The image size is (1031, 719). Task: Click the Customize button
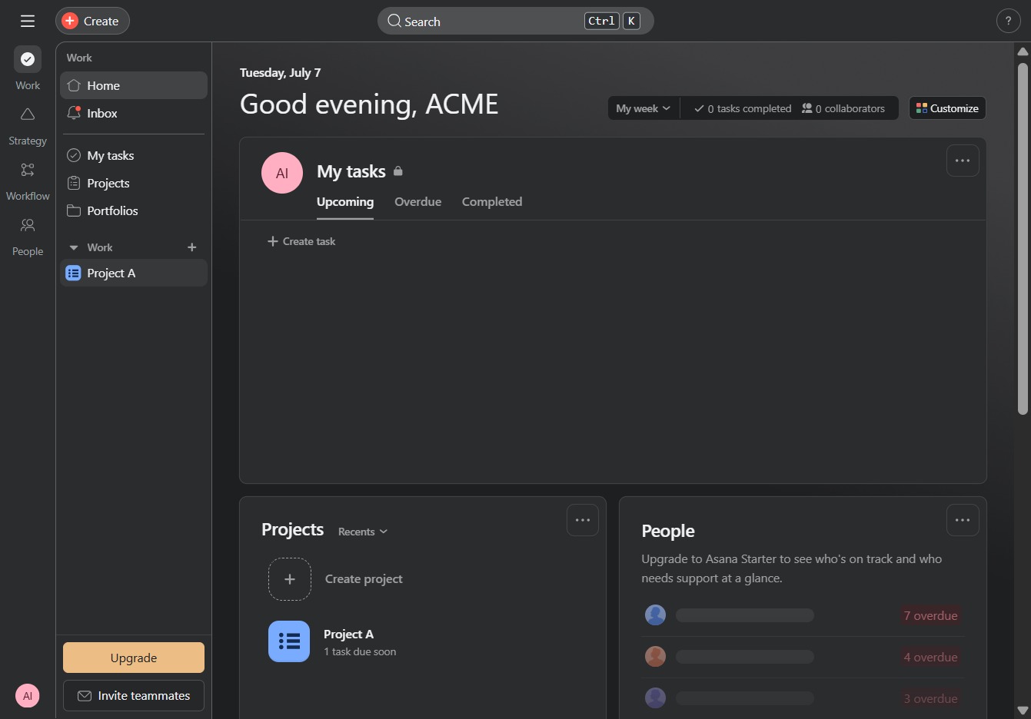point(947,108)
